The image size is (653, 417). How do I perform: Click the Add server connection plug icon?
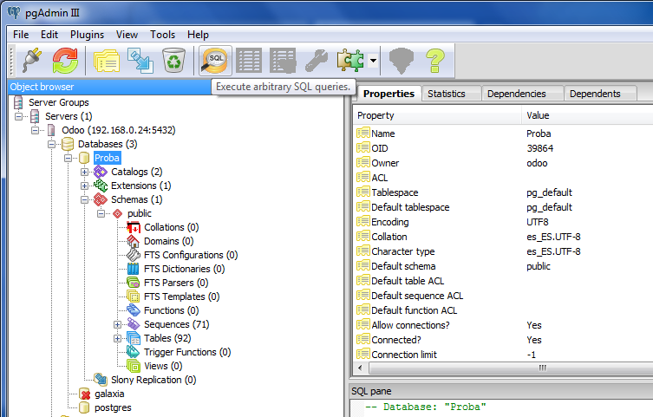point(31,61)
